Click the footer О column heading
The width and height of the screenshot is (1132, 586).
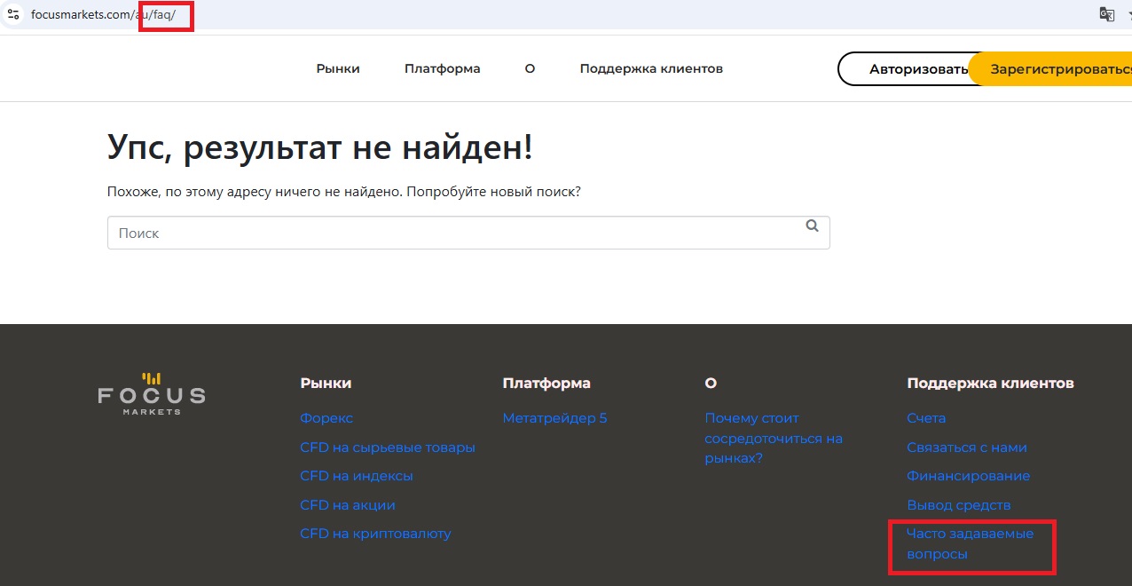(x=711, y=384)
